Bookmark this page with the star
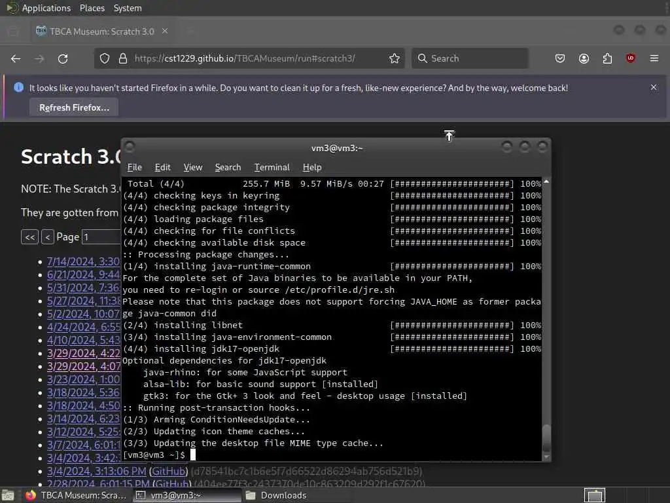Screen dimensions: 670x503 [395, 58]
